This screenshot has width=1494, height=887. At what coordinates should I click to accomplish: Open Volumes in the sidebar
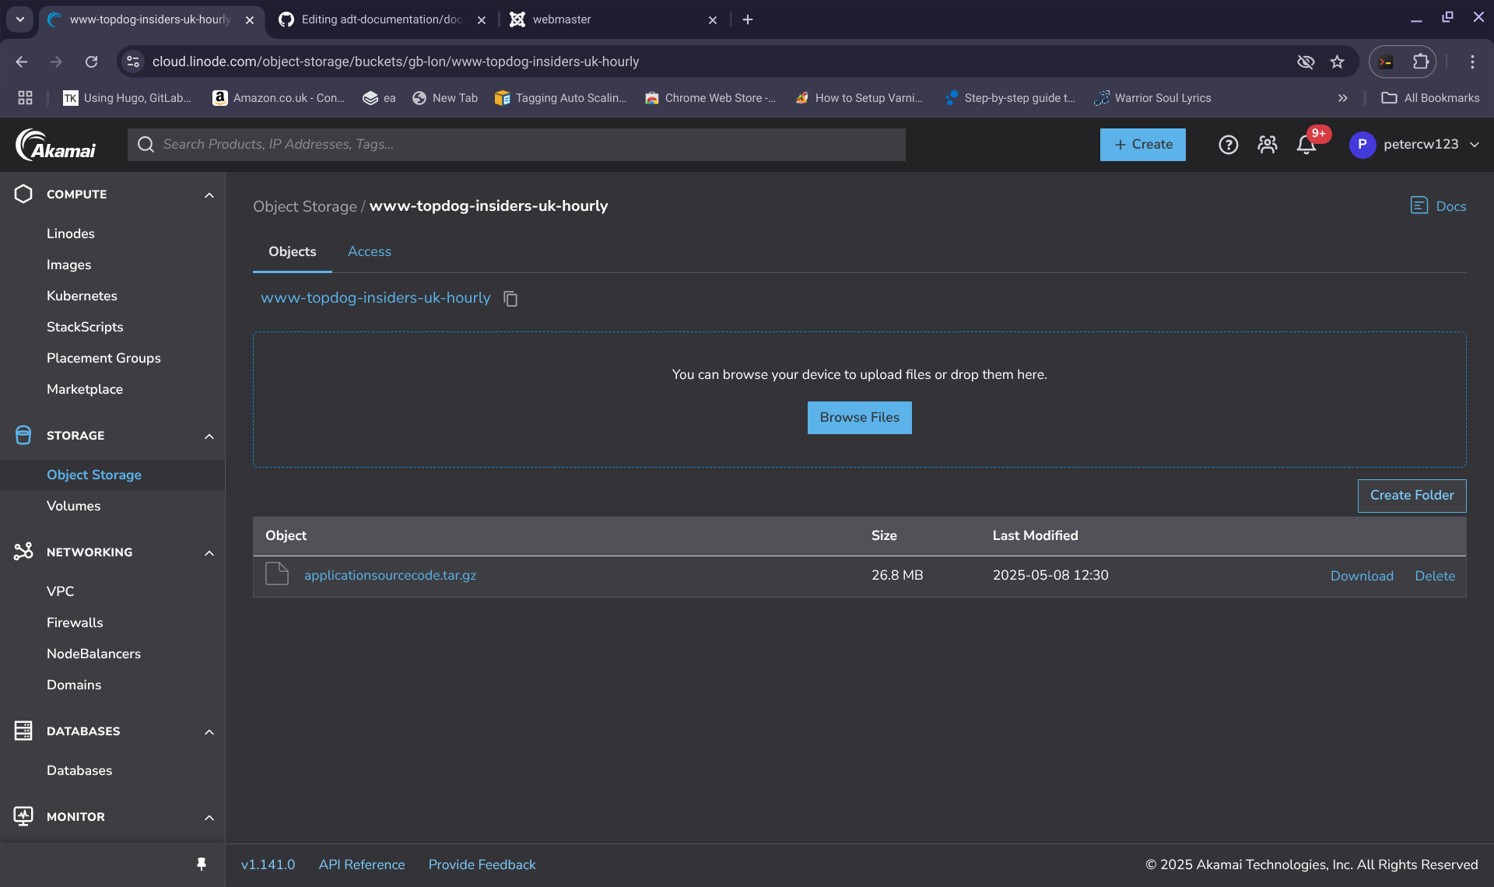click(73, 506)
